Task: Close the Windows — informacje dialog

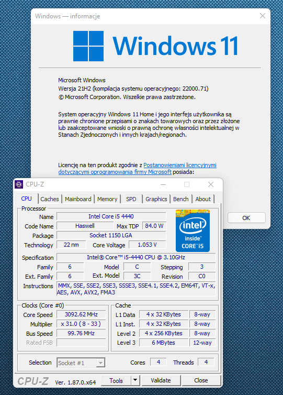Action: click(263, 16)
